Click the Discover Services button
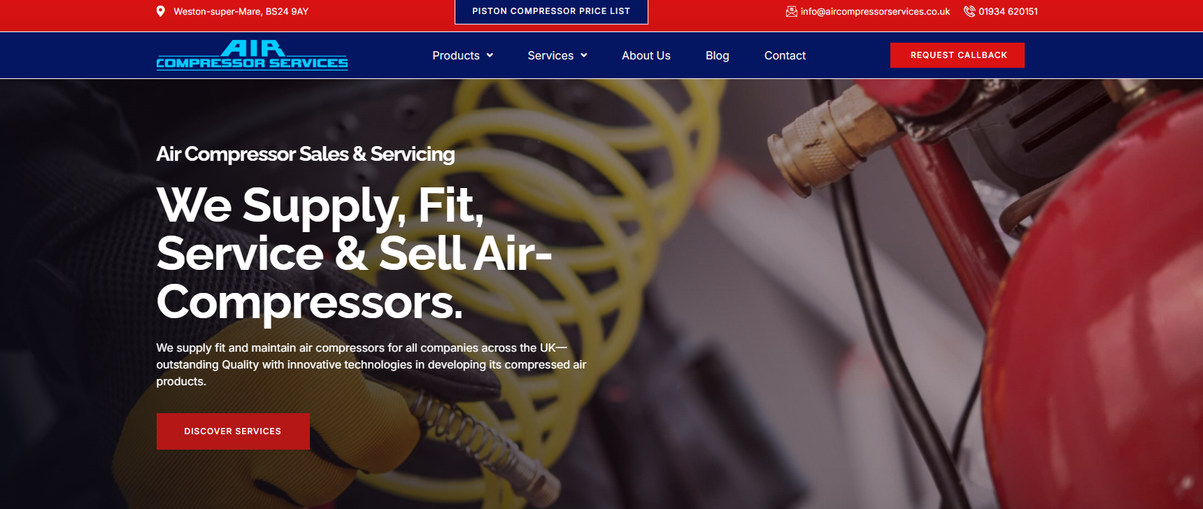 [233, 431]
